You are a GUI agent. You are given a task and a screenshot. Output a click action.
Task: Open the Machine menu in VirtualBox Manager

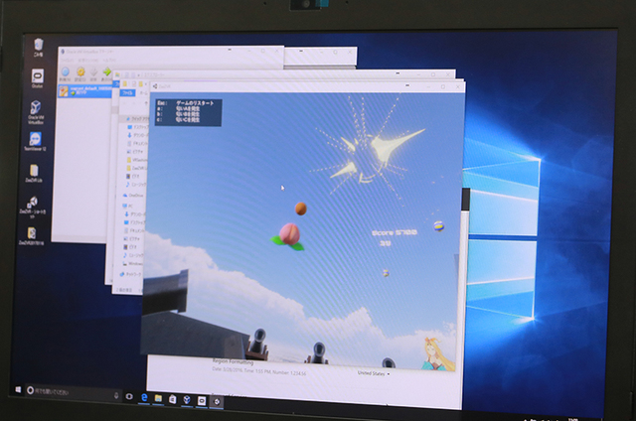point(88,60)
